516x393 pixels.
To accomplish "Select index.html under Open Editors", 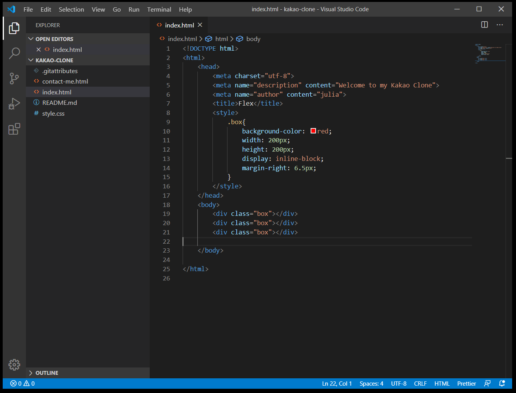I will (x=88, y=50).
